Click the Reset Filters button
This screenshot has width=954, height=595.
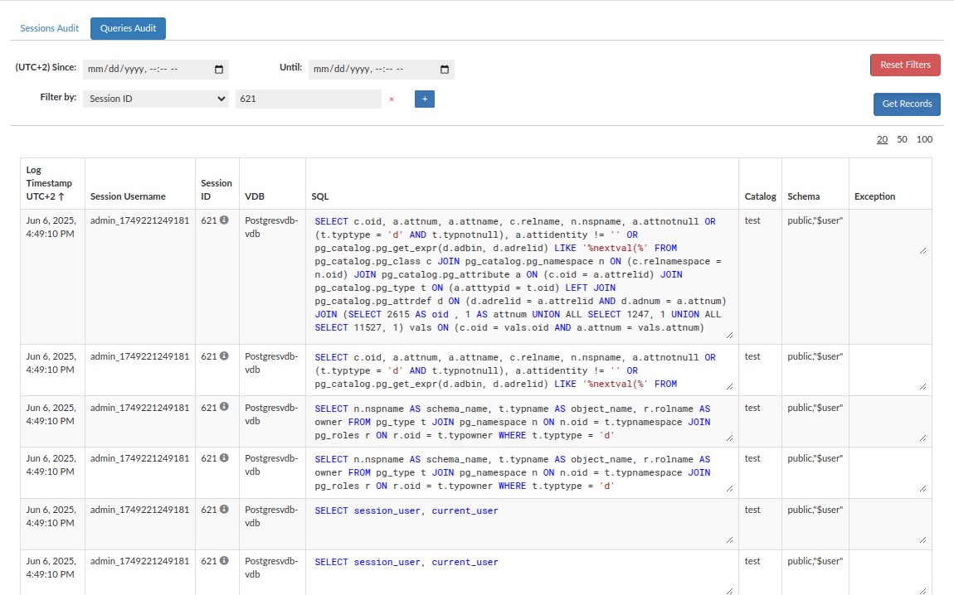pyautogui.click(x=905, y=65)
